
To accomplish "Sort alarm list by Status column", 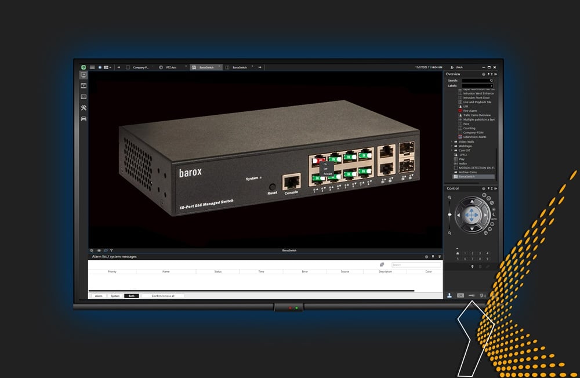I will [218, 271].
